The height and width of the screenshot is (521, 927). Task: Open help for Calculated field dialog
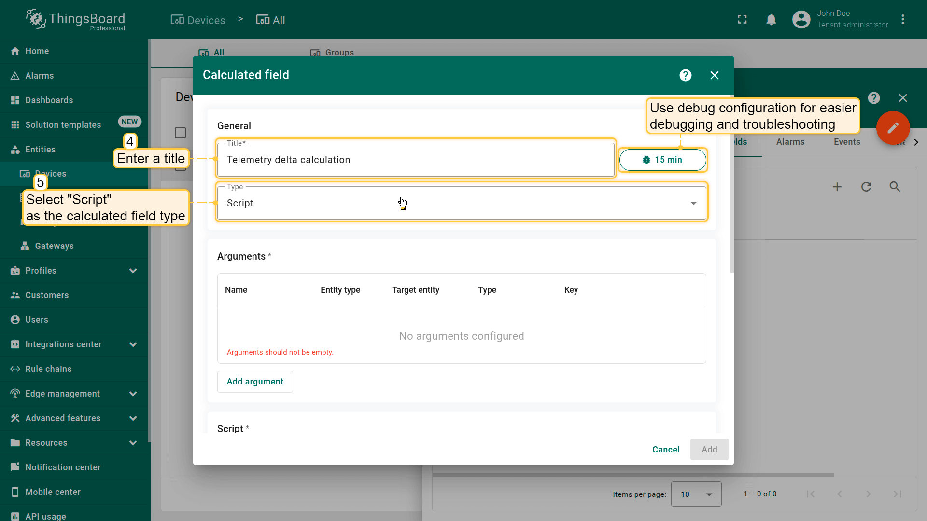685,75
